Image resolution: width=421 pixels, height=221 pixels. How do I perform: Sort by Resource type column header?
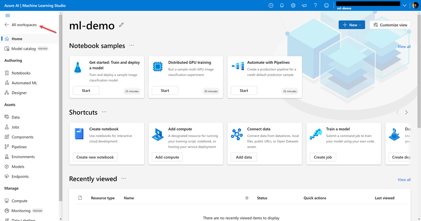(102, 198)
